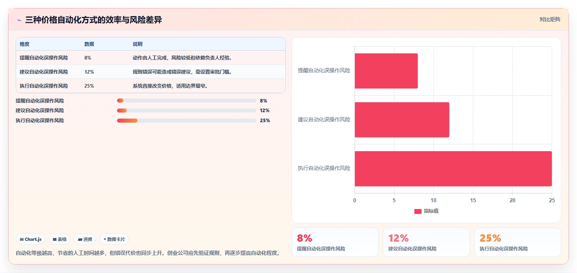The image size is (577, 273).
Task: Click the 12% value beside progress bar
Action: click(x=265, y=111)
